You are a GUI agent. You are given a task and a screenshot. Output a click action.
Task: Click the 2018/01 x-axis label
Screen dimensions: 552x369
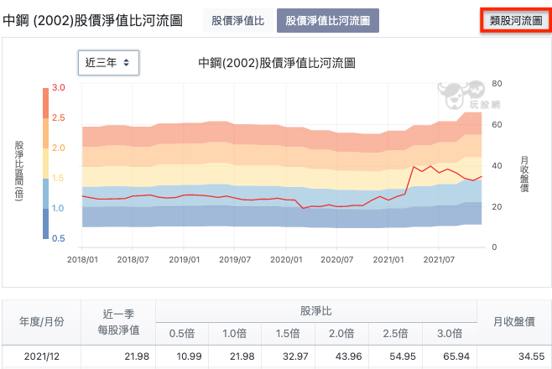click(x=82, y=260)
